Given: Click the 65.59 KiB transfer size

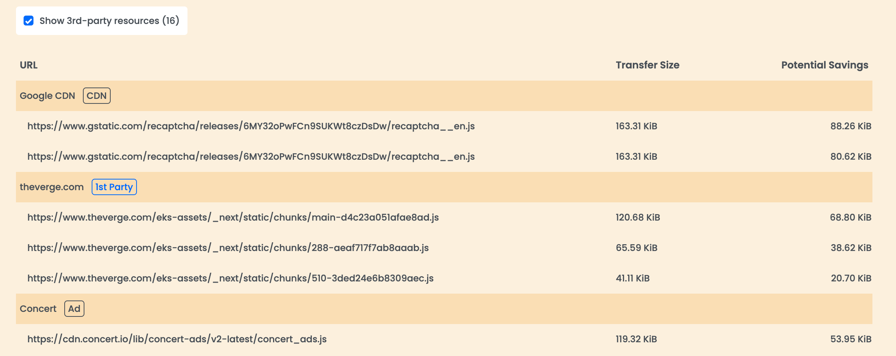Looking at the screenshot, I should coord(637,248).
